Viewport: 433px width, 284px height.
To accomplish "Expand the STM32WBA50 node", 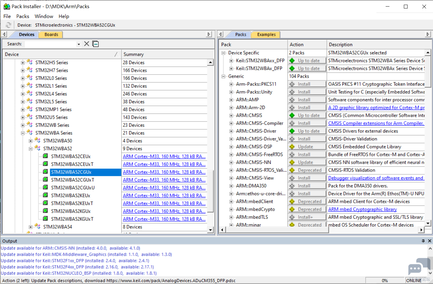I will [x=30, y=141].
